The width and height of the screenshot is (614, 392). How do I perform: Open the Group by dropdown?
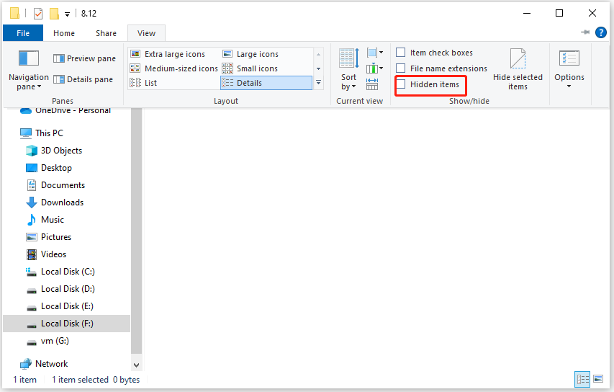point(375,53)
